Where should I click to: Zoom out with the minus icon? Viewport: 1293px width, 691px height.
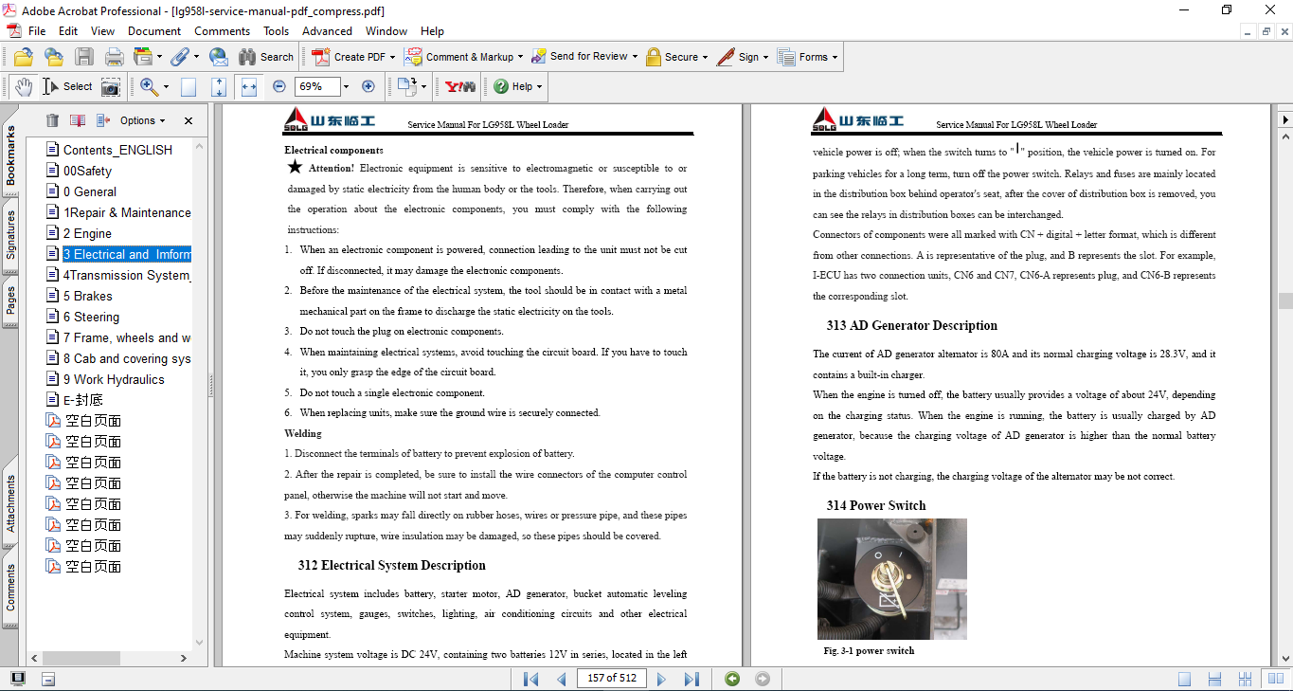click(279, 86)
